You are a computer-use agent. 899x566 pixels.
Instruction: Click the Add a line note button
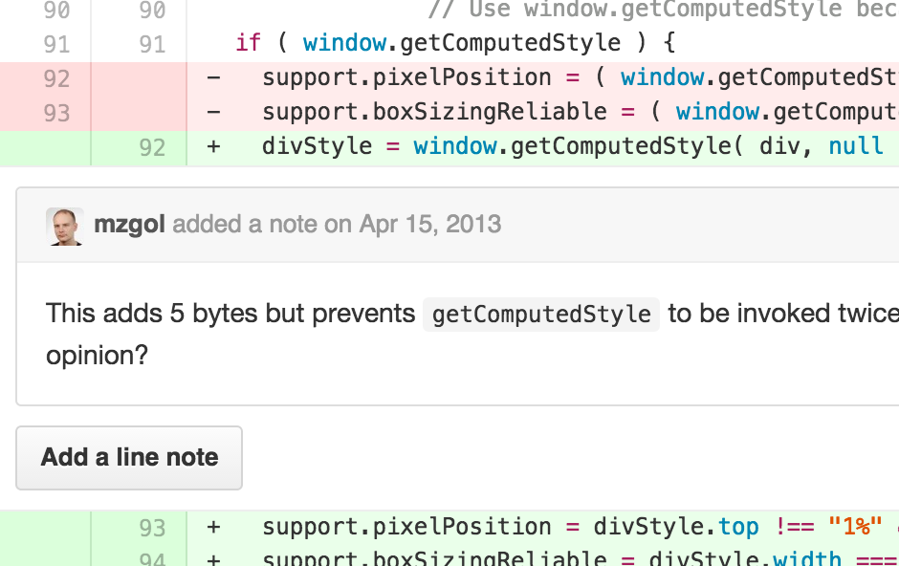pyautogui.click(x=129, y=458)
